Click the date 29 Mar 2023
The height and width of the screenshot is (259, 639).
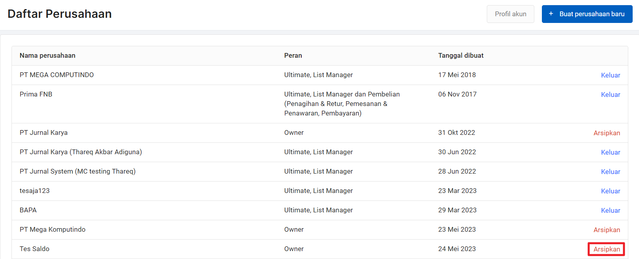tap(457, 210)
